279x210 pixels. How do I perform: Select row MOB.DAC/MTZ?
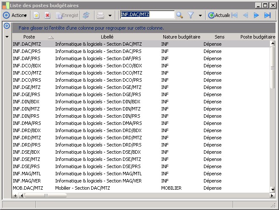coord(141,188)
